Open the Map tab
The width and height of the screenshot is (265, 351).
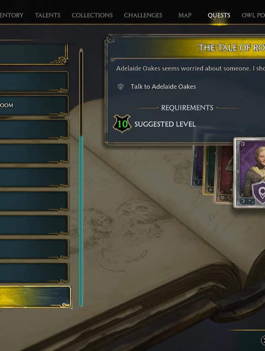click(x=185, y=15)
